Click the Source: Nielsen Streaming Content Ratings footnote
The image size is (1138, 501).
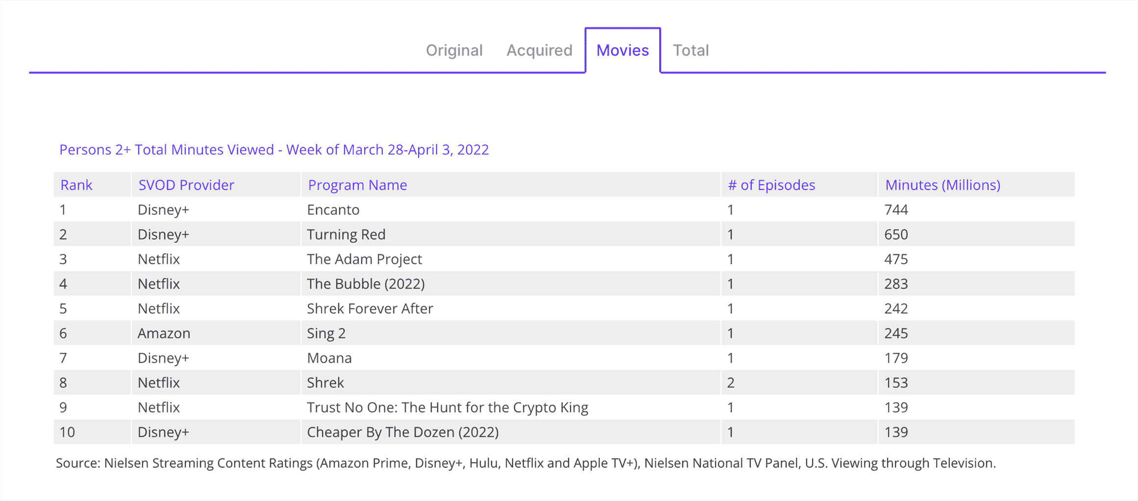point(526,463)
